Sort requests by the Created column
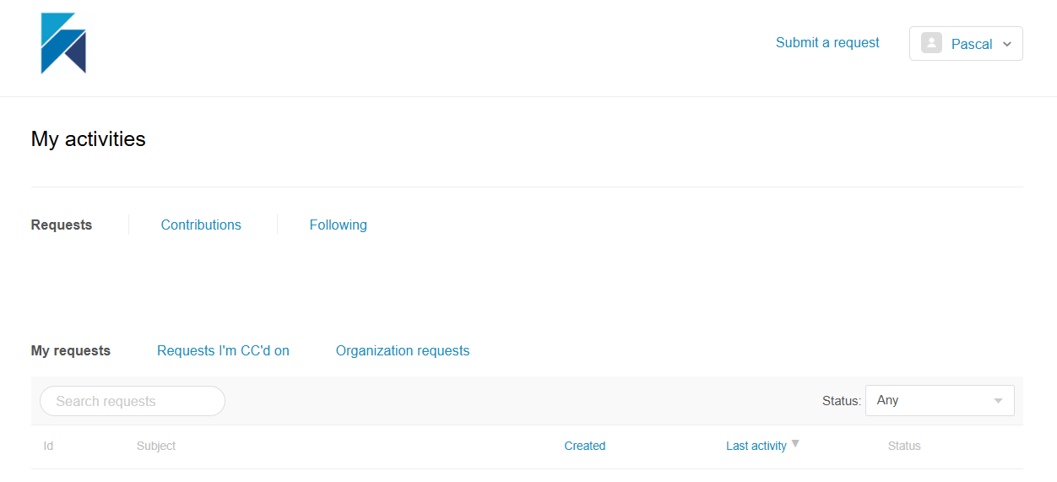 tap(584, 447)
